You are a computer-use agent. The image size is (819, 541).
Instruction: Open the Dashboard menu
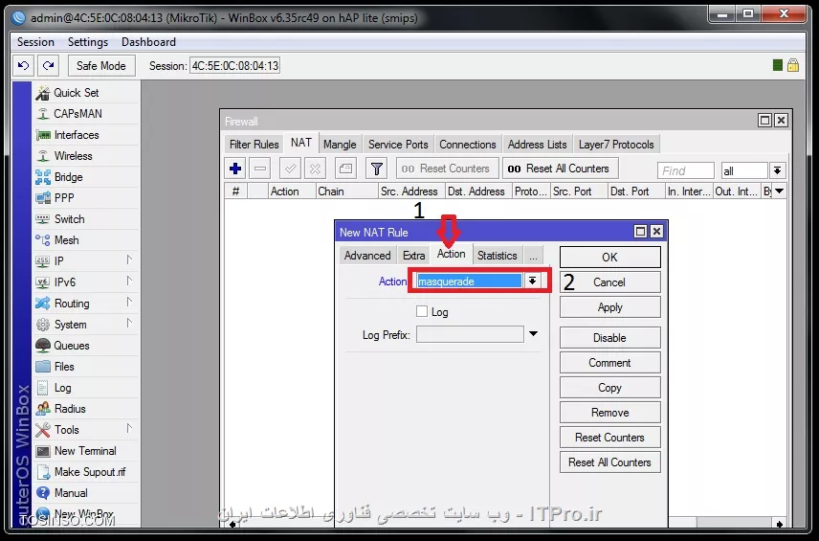[x=148, y=42]
